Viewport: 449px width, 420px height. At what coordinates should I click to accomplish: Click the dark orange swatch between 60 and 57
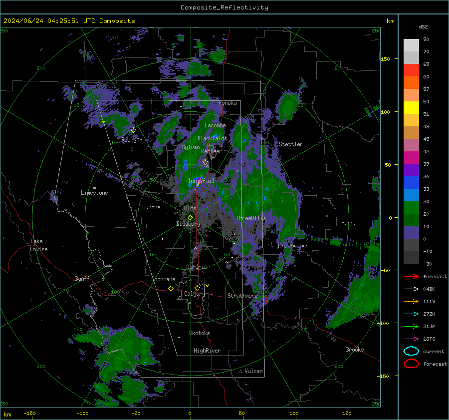[411, 83]
